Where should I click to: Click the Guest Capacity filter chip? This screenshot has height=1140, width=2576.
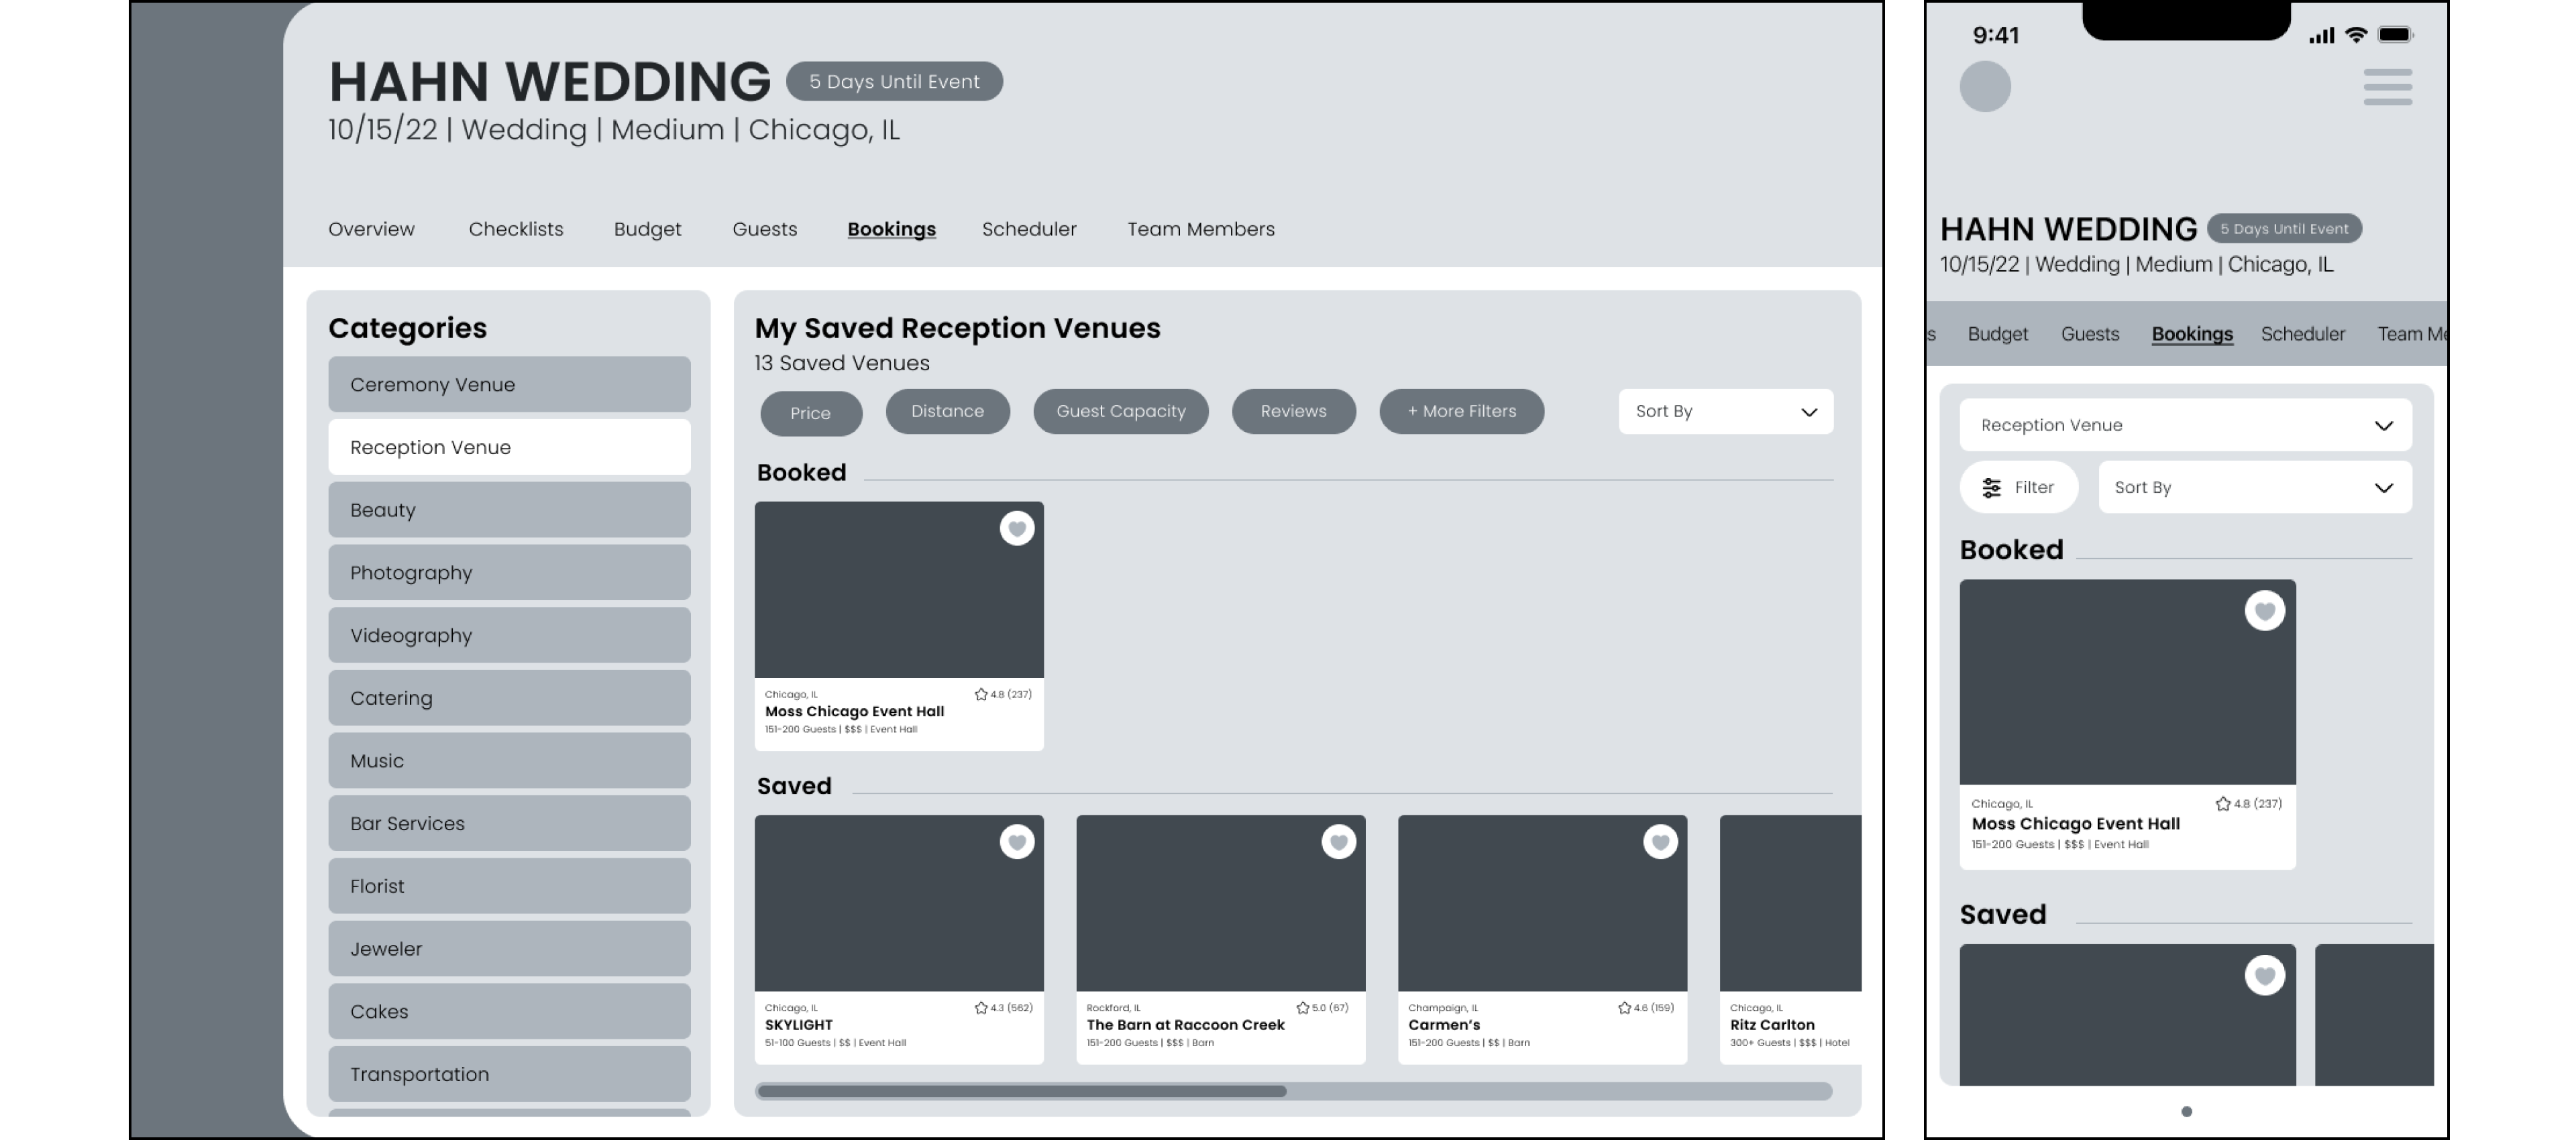tap(1120, 411)
